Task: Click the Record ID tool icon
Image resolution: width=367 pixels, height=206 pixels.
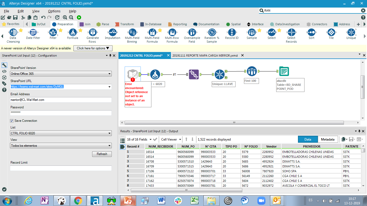Action: pyautogui.click(x=232, y=33)
